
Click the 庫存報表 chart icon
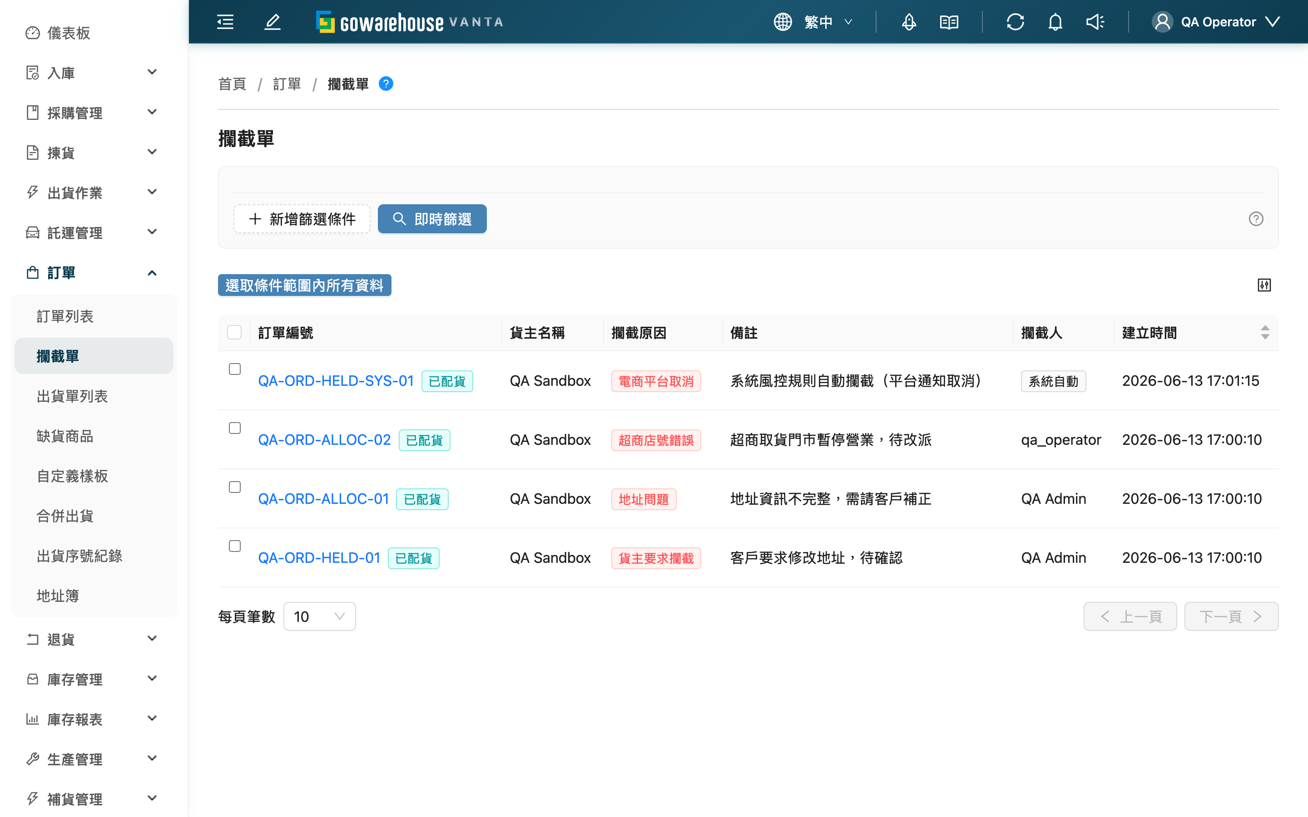tap(33, 719)
